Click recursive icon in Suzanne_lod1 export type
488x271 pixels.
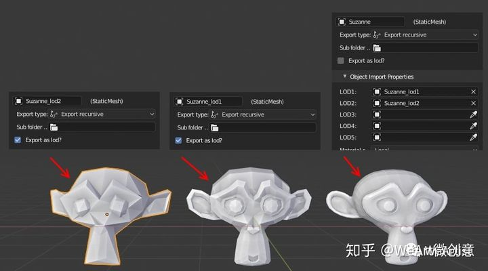coord(214,114)
